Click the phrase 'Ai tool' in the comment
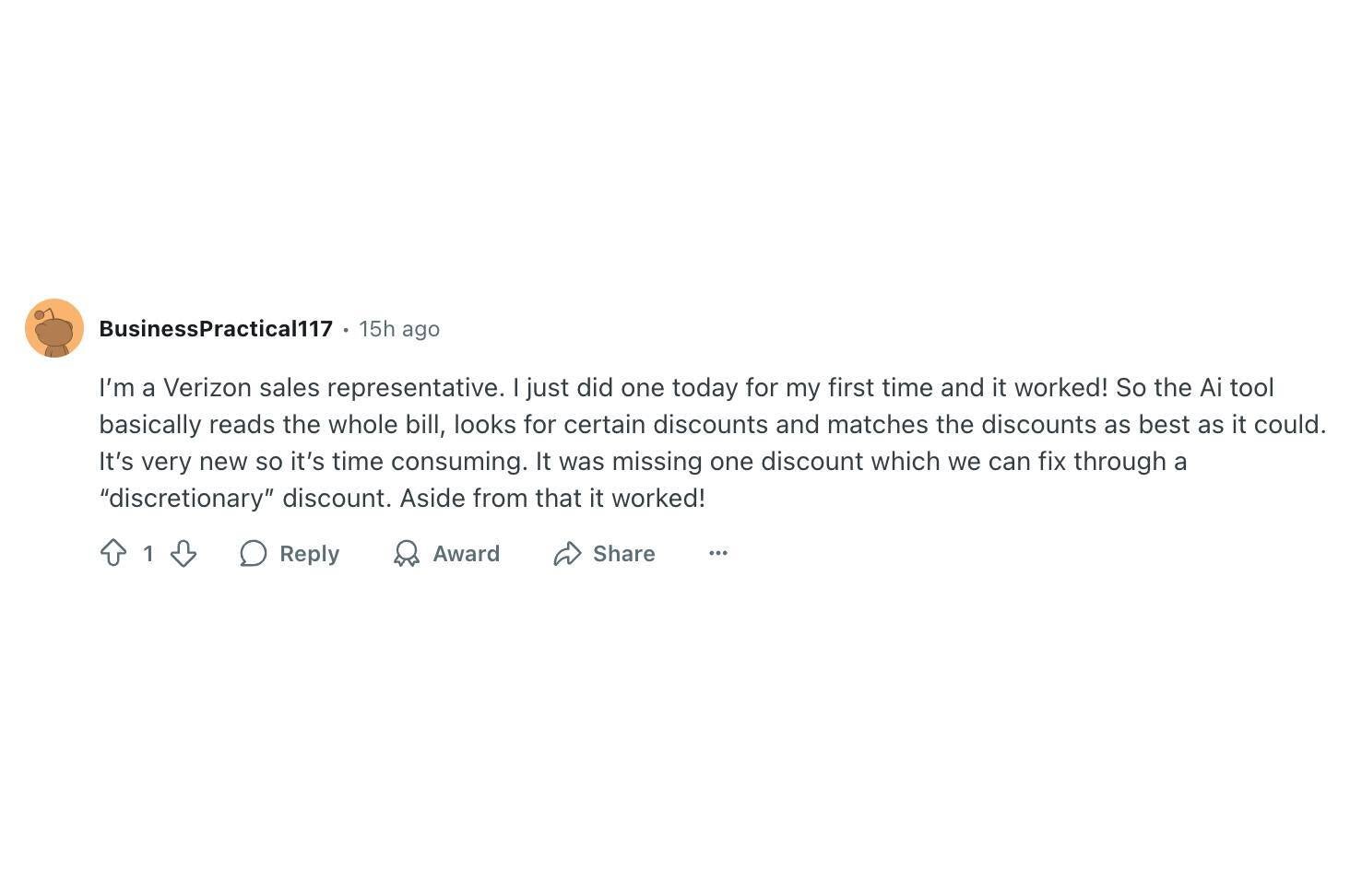 click(x=1237, y=387)
